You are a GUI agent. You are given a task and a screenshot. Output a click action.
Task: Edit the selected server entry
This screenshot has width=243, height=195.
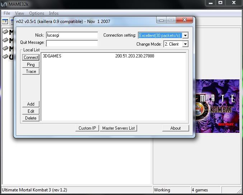31,111
